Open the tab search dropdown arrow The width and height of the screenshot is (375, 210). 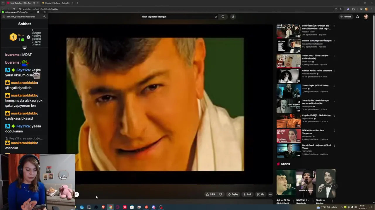(x=3, y=3)
